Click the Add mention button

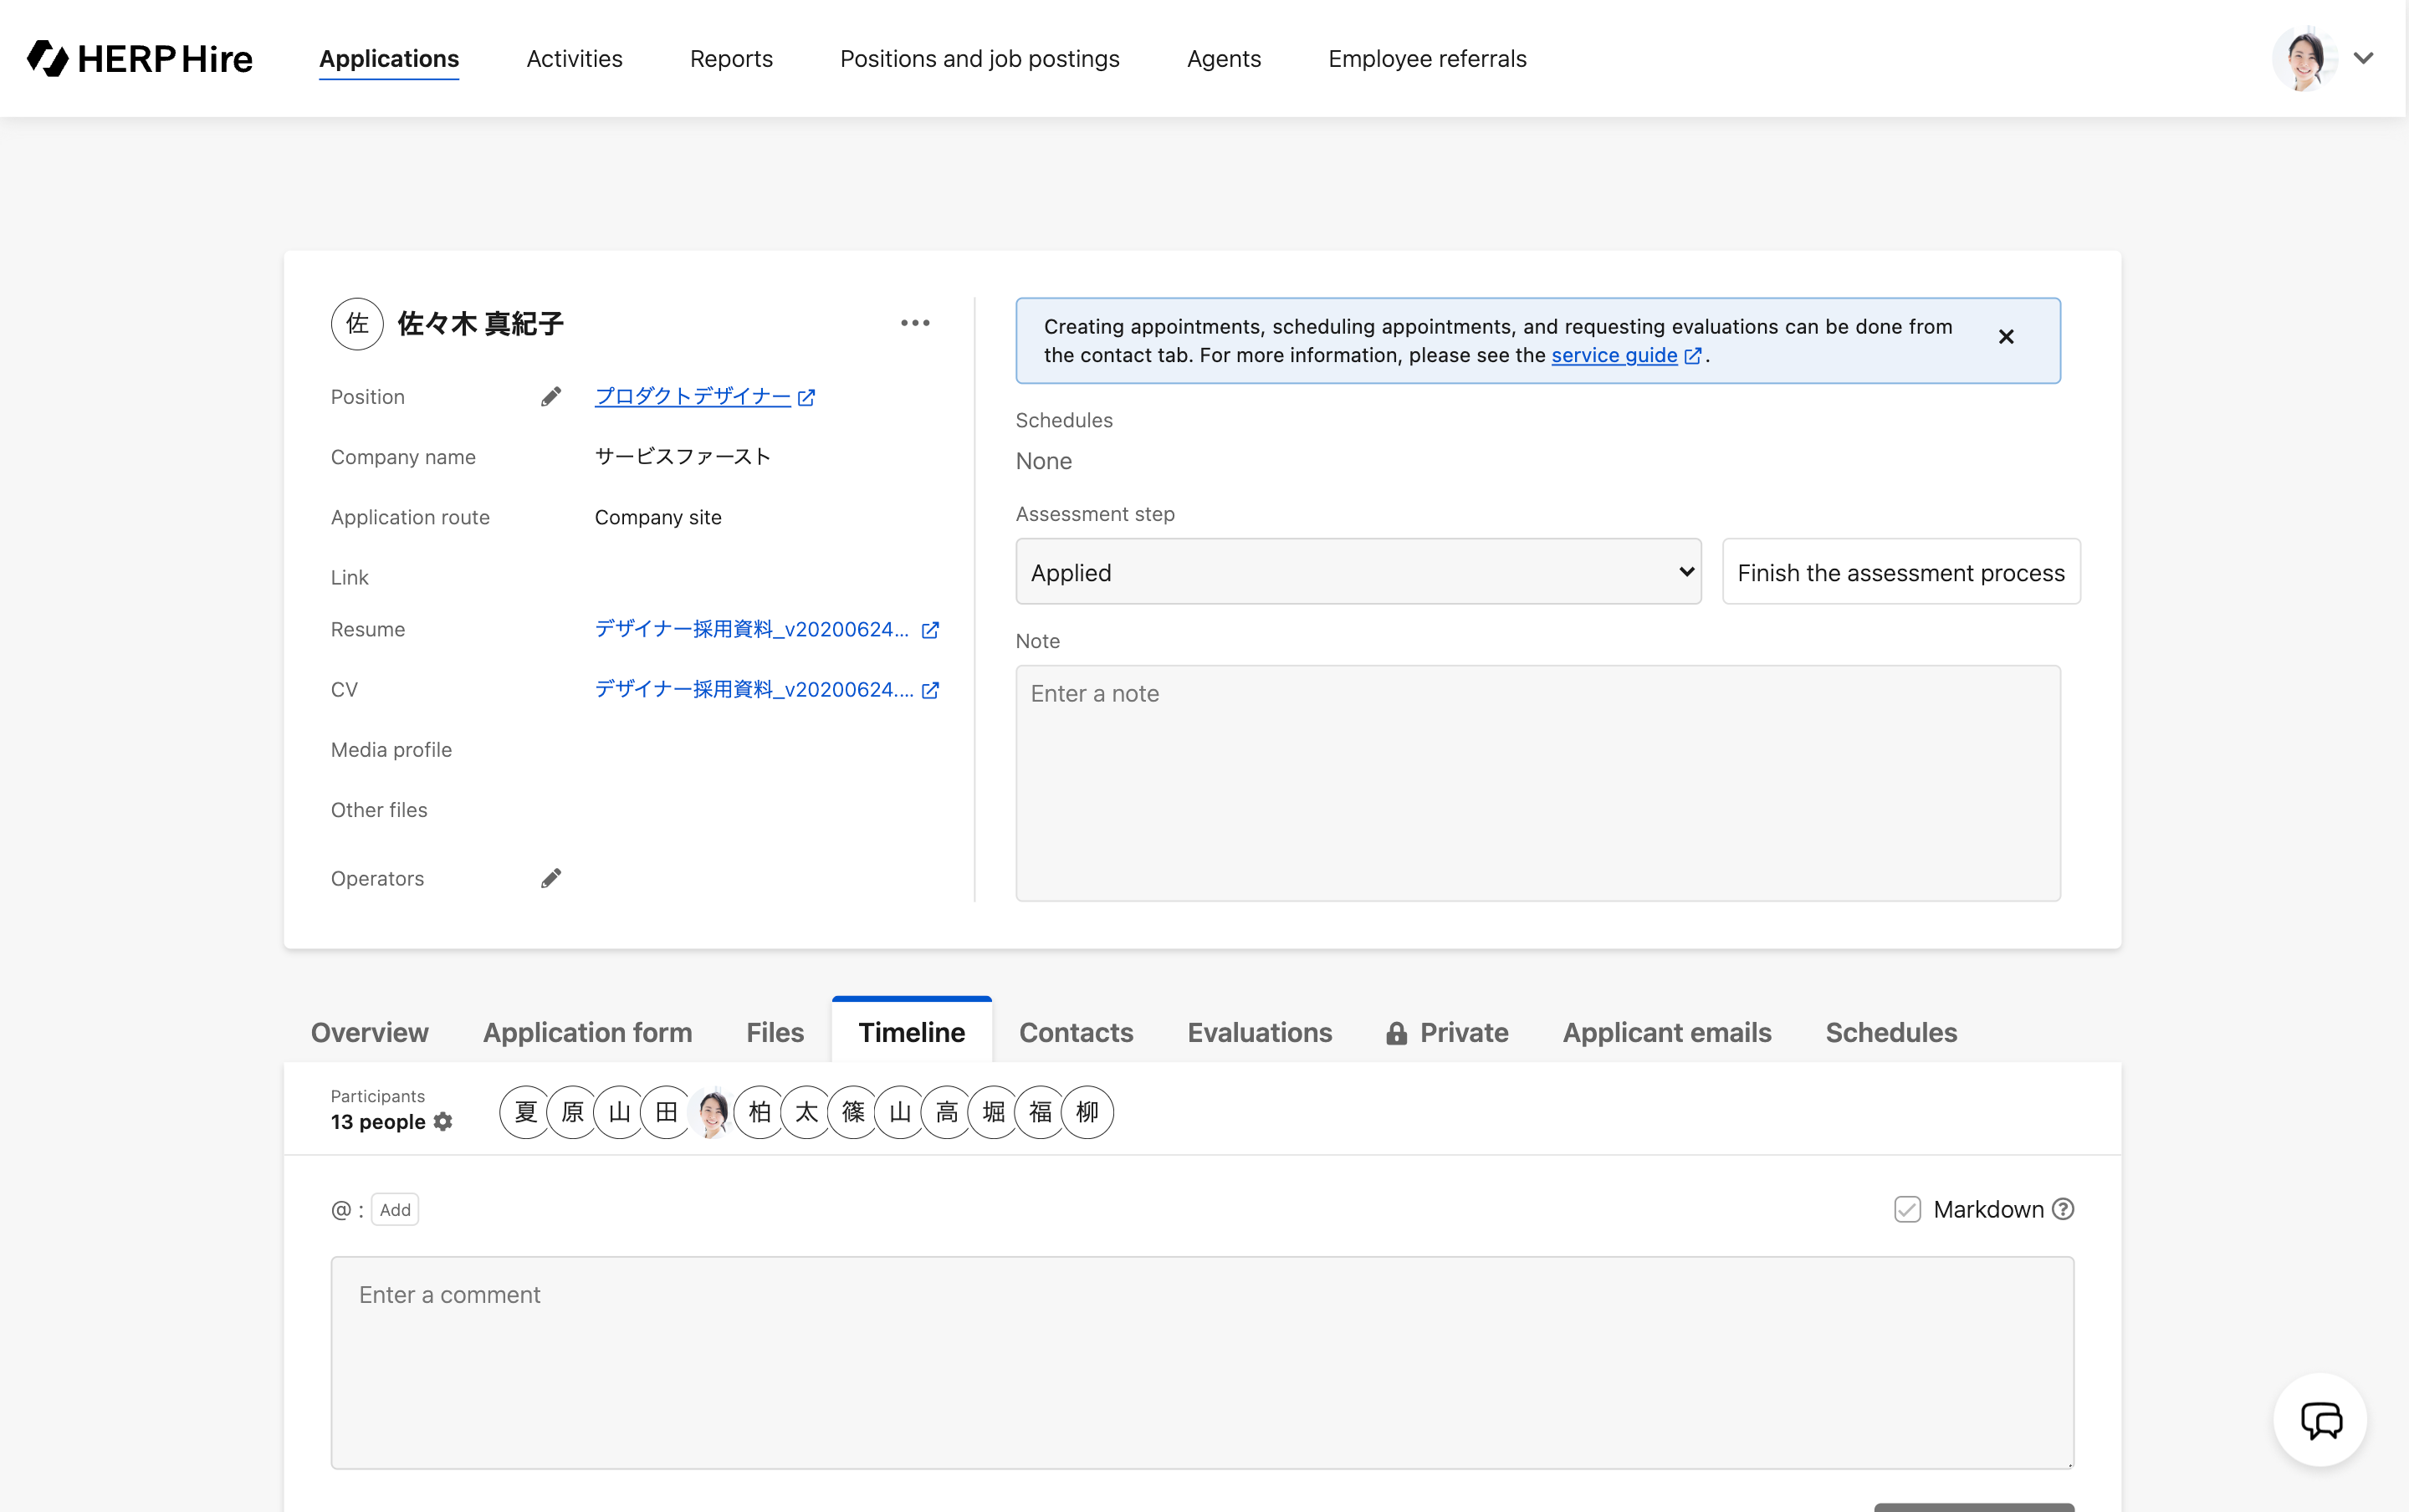tap(395, 1209)
